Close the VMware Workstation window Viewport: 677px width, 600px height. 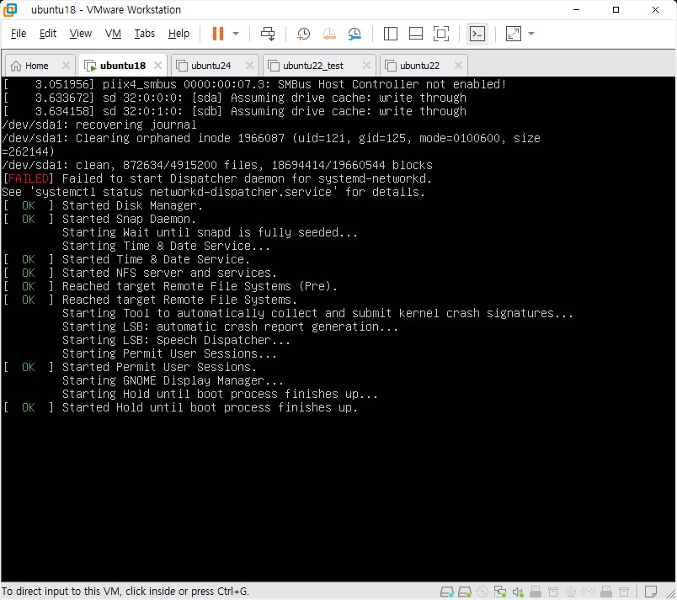[655, 9]
